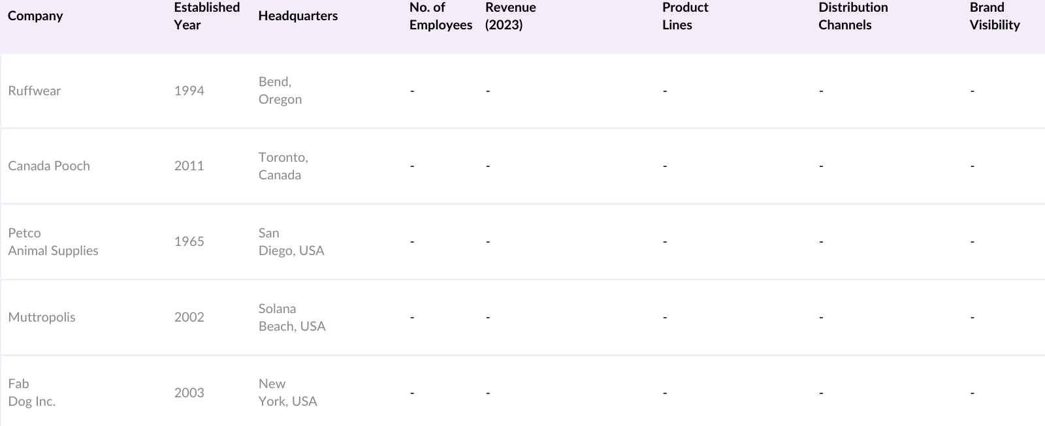Click the Product Lines column header
Viewport: 1045px width, 426px height.
(x=684, y=16)
